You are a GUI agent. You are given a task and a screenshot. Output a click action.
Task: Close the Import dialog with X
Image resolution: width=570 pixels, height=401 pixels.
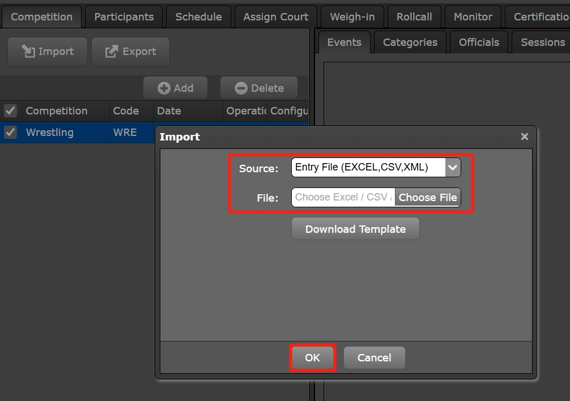(x=524, y=136)
